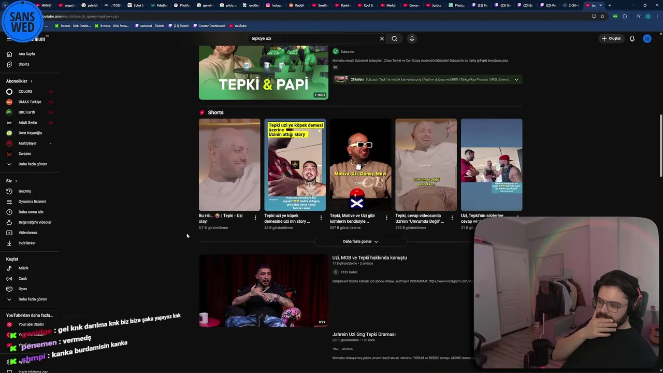Switch to the snapchat browser tab
The image size is (663, 373).
[67, 5]
